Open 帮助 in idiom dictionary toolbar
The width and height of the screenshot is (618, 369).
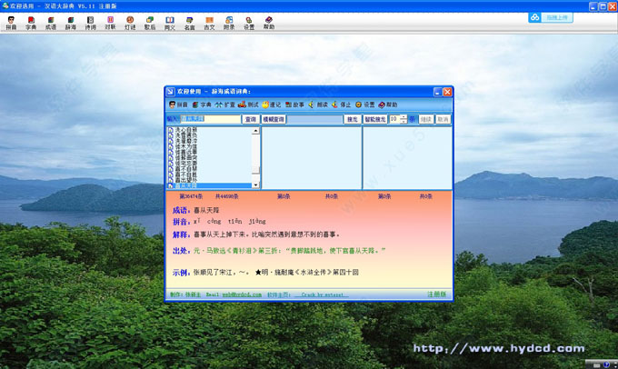[388, 105]
